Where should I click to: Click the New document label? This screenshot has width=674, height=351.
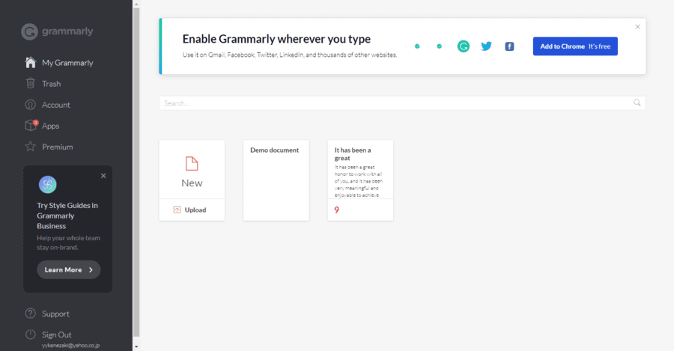(x=192, y=183)
